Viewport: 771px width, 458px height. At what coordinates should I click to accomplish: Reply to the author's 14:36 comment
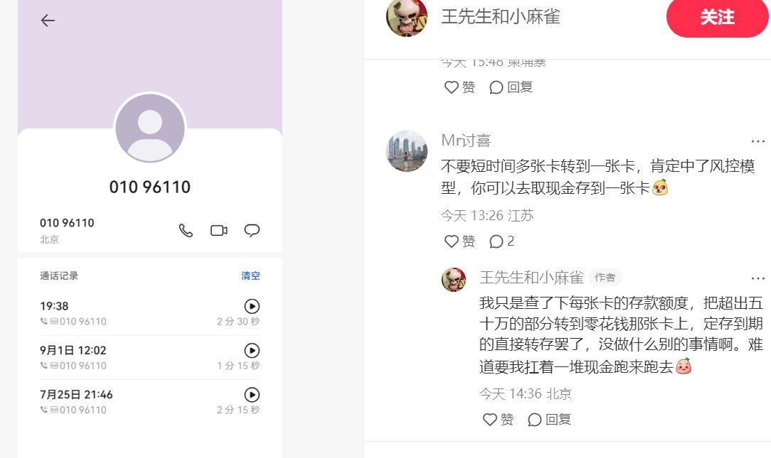click(549, 419)
